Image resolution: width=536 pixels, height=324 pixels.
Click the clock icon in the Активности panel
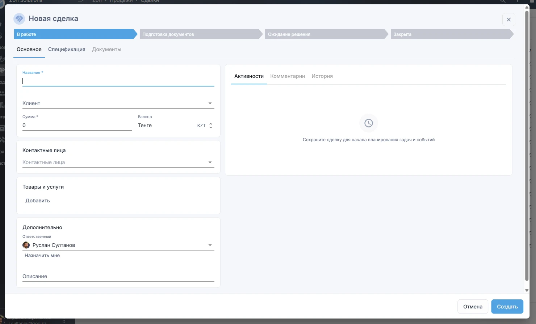[368, 123]
